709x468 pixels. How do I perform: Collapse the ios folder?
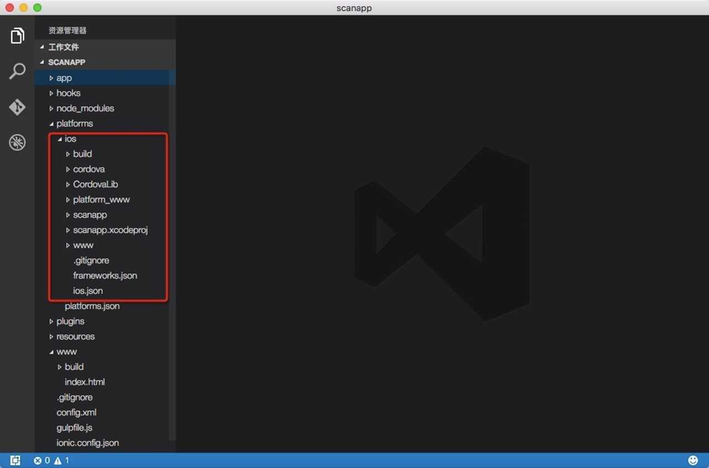click(x=105, y=139)
